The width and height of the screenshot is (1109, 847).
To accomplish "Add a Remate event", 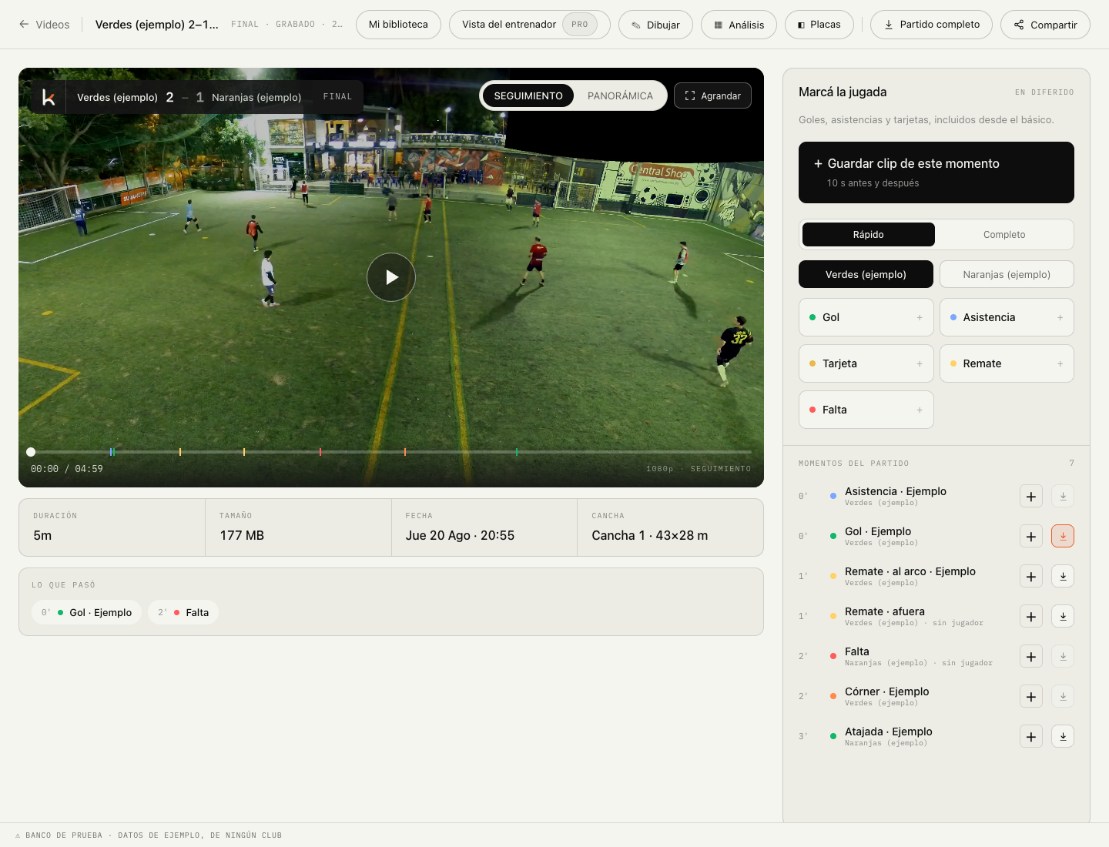I will [x=1007, y=363].
